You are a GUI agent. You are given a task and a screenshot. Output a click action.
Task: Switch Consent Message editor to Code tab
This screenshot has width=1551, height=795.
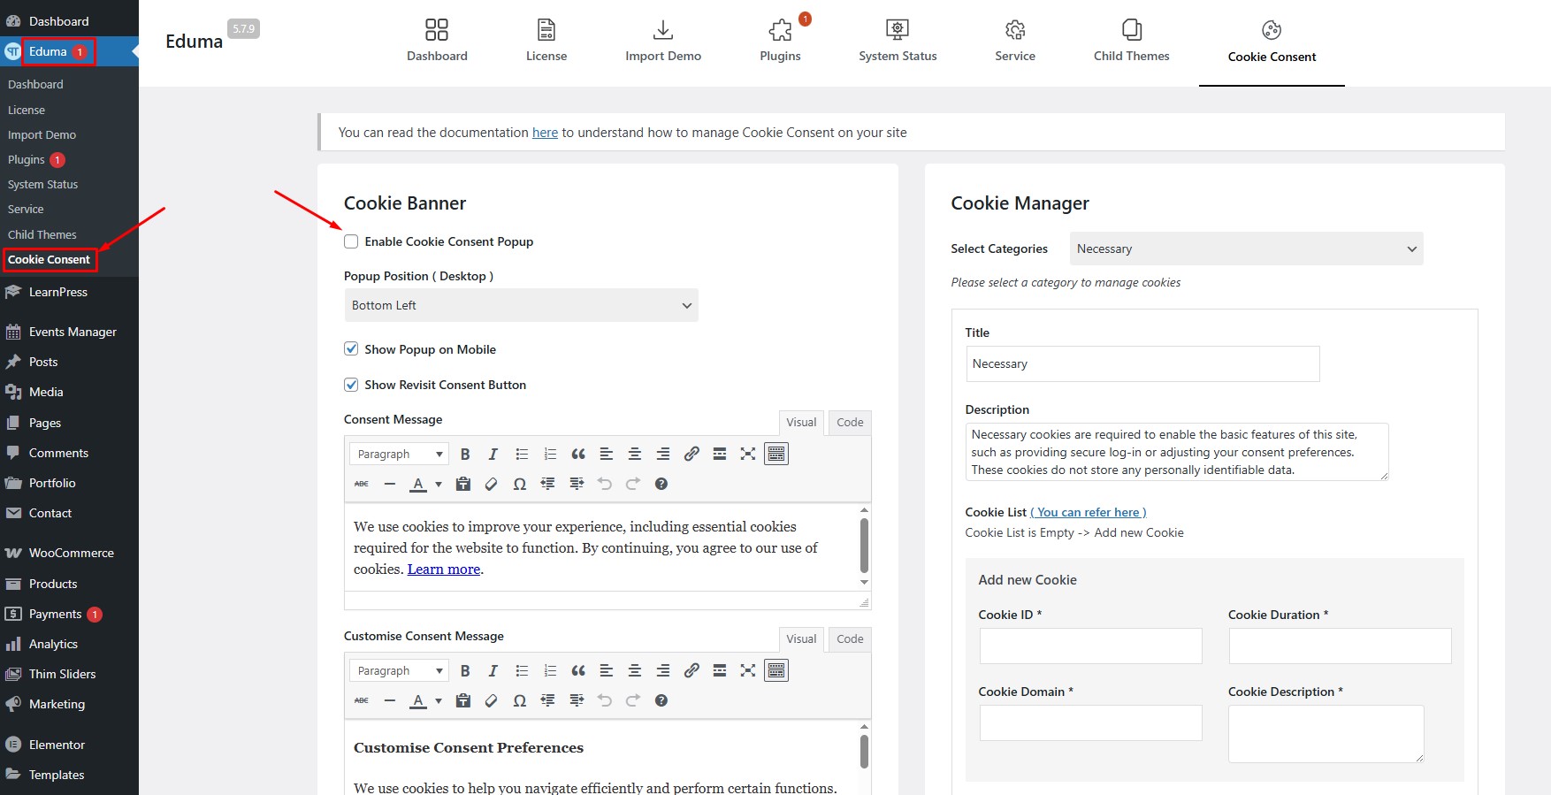(x=850, y=423)
